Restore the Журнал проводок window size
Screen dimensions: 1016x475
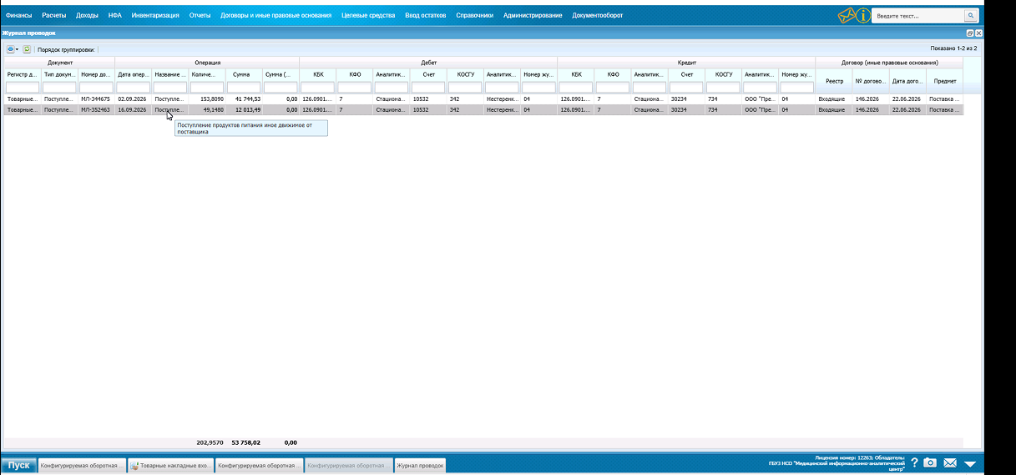pyautogui.click(x=970, y=33)
